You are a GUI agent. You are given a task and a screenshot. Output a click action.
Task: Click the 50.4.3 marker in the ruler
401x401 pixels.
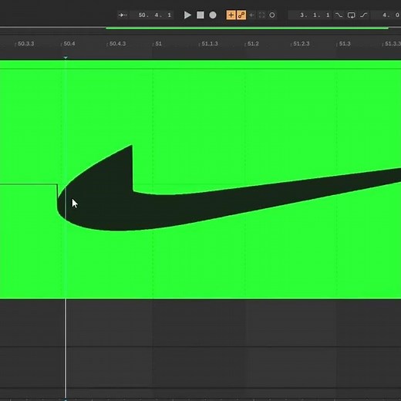(117, 44)
